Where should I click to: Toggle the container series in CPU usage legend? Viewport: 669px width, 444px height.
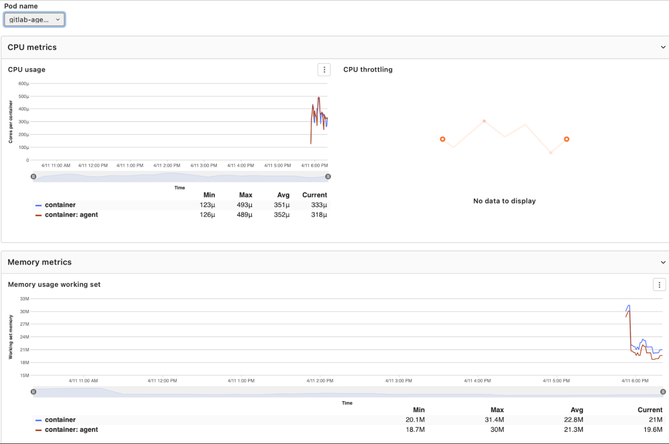click(60, 205)
